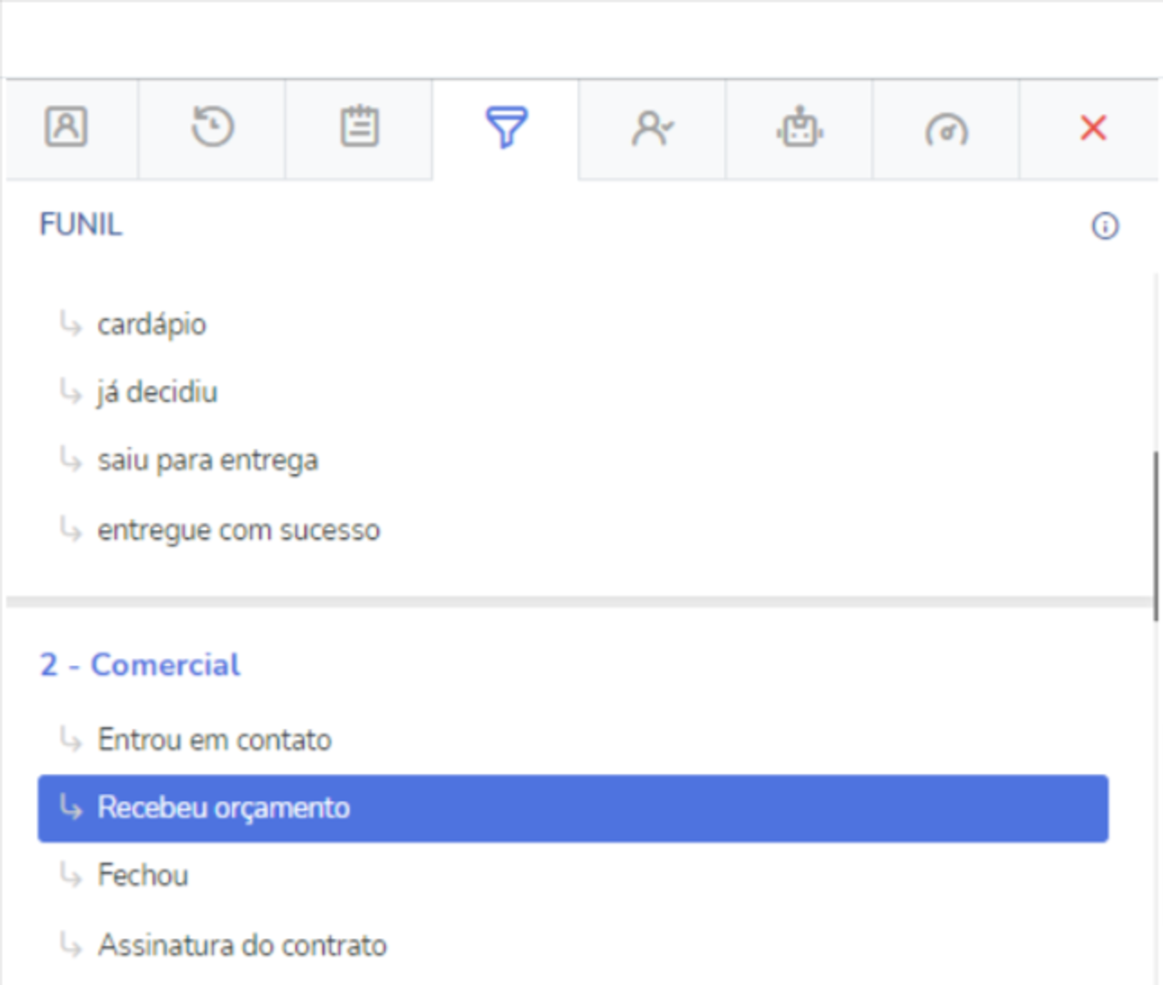The width and height of the screenshot is (1163, 985).
Task: Select the cardápio funnel stage
Action: [x=151, y=324]
